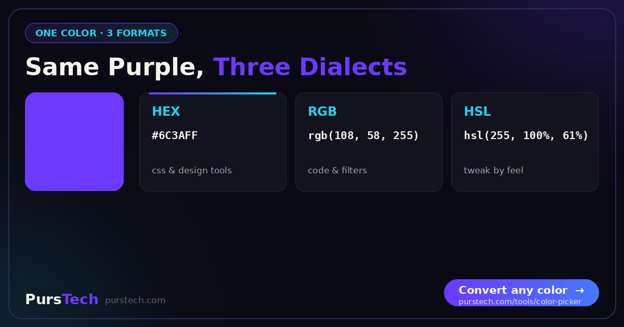Click the hsl(255, 100%, 61%) value
Viewport: 624px width, 327px height.
coord(526,136)
